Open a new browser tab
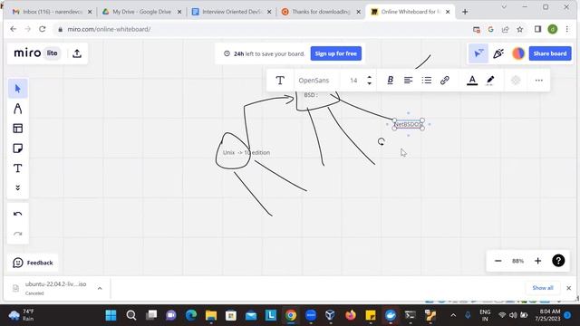 click(x=465, y=12)
